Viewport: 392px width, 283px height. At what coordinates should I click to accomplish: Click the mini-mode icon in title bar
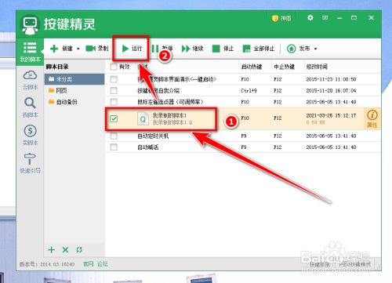[325, 18]
